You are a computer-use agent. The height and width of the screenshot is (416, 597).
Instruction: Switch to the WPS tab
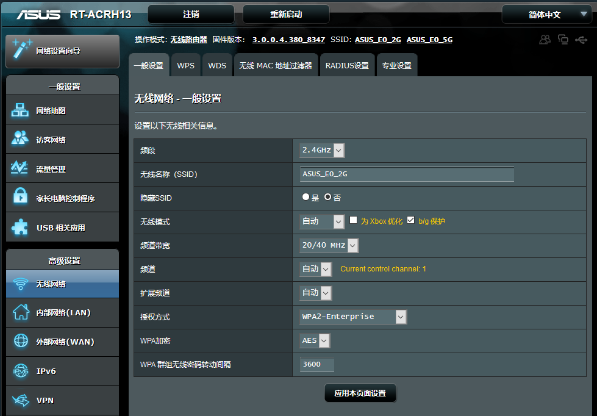(186, 65)
